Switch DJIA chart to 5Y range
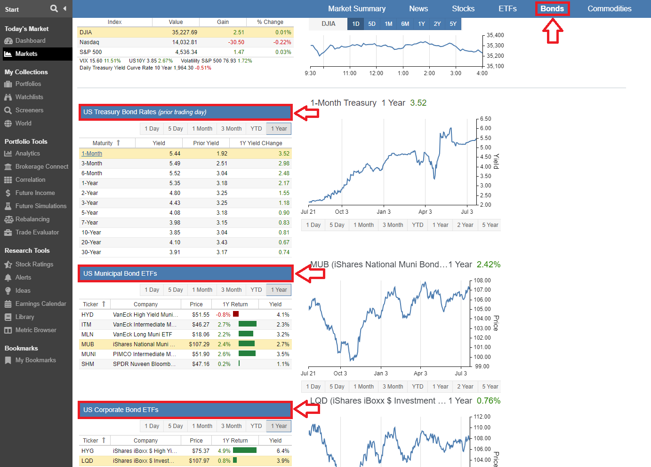Viewport: 651px width, 467px height. 453,24
